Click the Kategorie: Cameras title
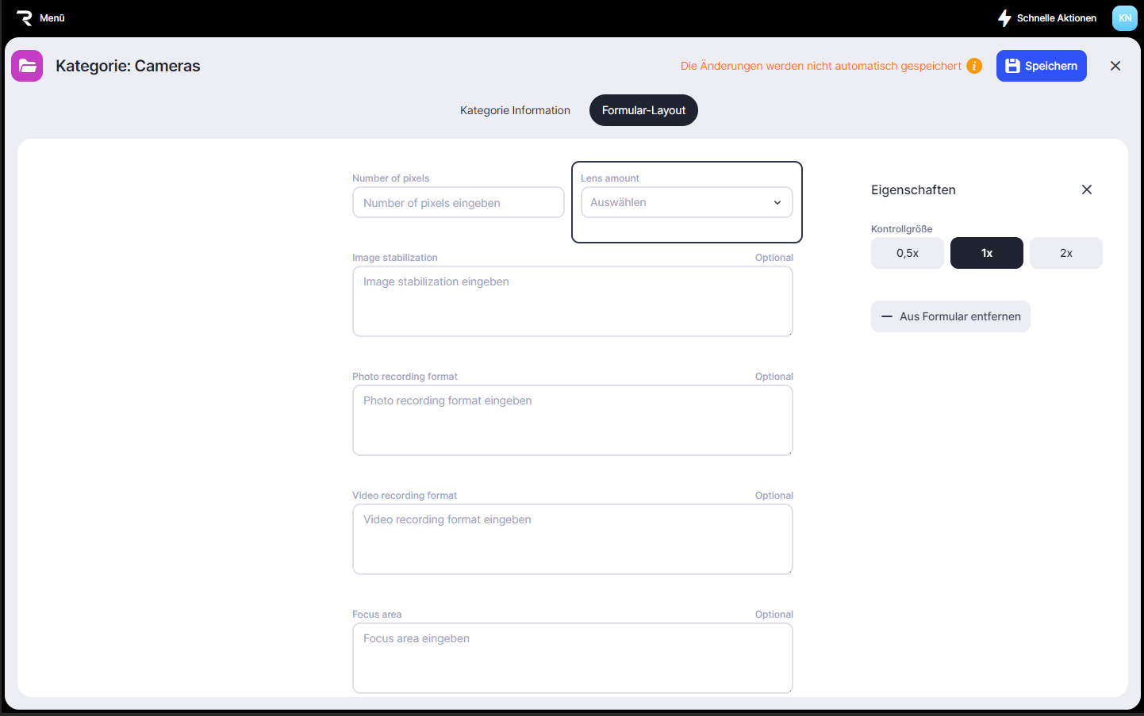Image resolution: width=1144 pixels, height=716 pixels. click(128, 66)
